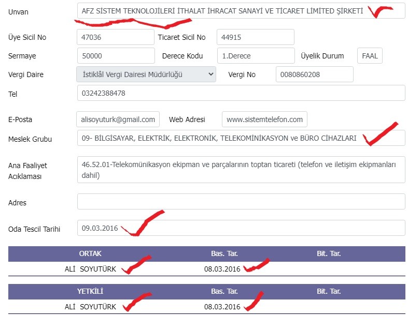408x315 pixels.
Task: Click the Web Adresi label
Action: (187, 119)
